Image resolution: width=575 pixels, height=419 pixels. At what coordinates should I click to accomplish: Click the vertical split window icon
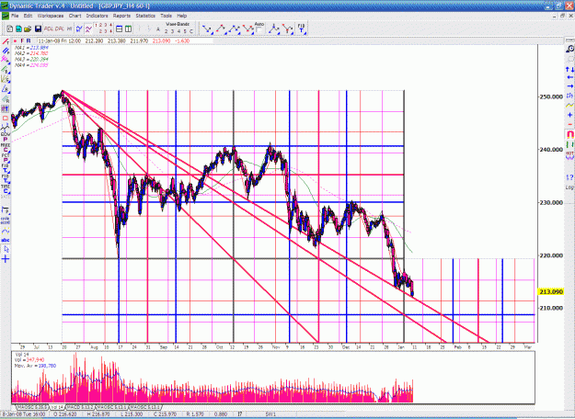129,28
